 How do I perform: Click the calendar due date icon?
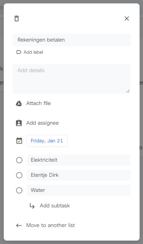coord(19,141)
